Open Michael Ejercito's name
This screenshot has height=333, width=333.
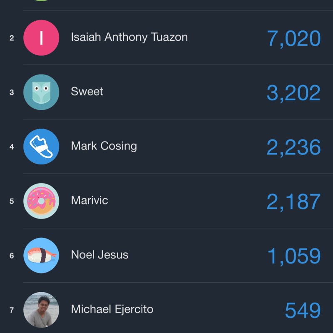(112, 309)
